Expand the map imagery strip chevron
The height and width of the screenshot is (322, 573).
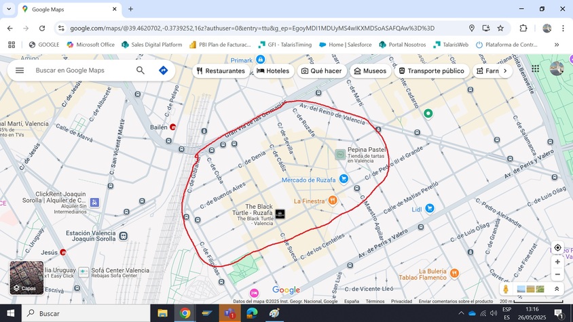point(557,289)
